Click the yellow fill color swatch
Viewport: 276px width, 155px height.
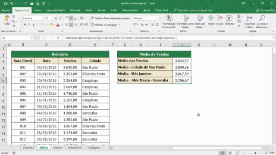[51, 25]
